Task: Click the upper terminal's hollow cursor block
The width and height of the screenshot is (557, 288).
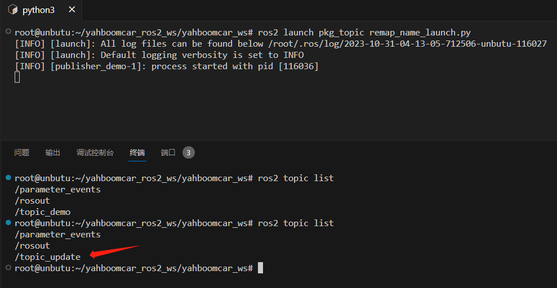Action: pos(17,77)
